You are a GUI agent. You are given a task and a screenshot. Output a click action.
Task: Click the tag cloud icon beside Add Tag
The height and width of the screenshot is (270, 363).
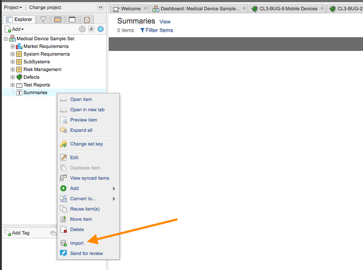click(x=54, y=233)
